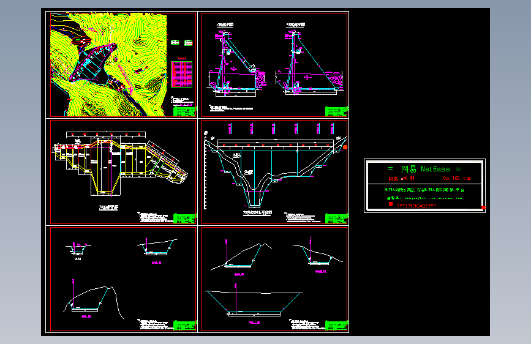Click the green-bordered data table beside site plan
This screenshot has height=344, width=531.
[x=181, y=74]
